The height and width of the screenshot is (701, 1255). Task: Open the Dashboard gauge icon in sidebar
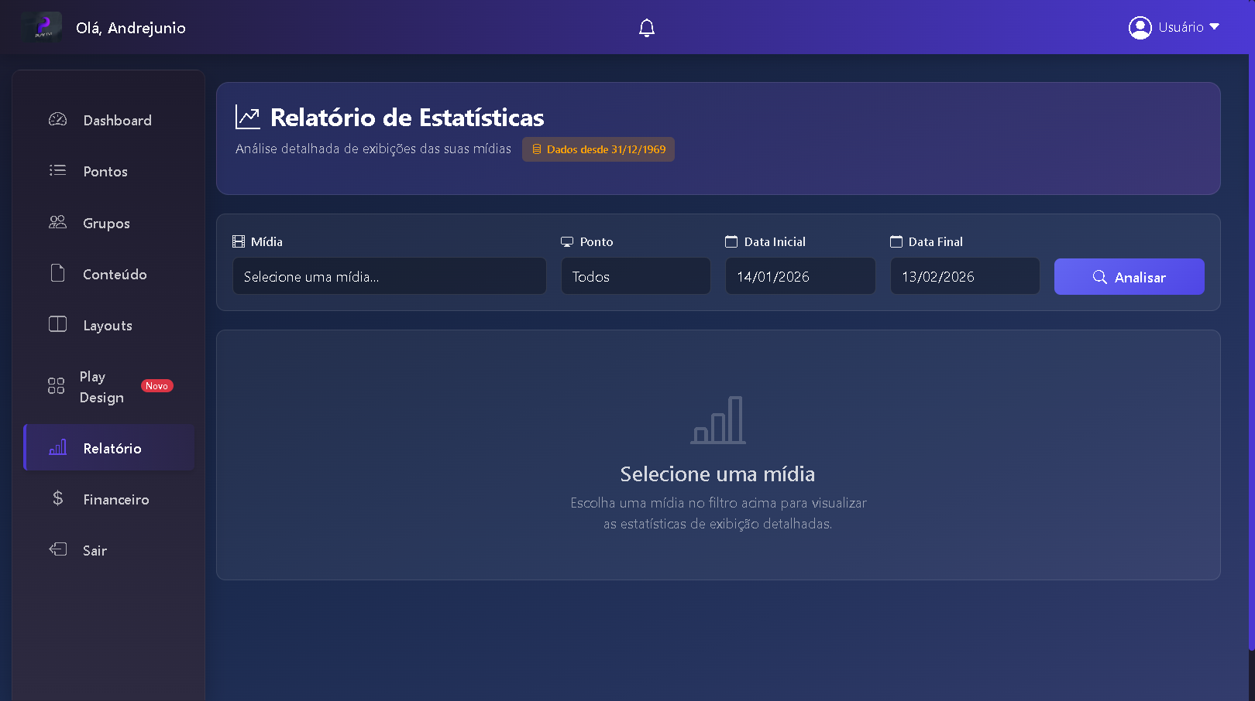pos(57,120)
